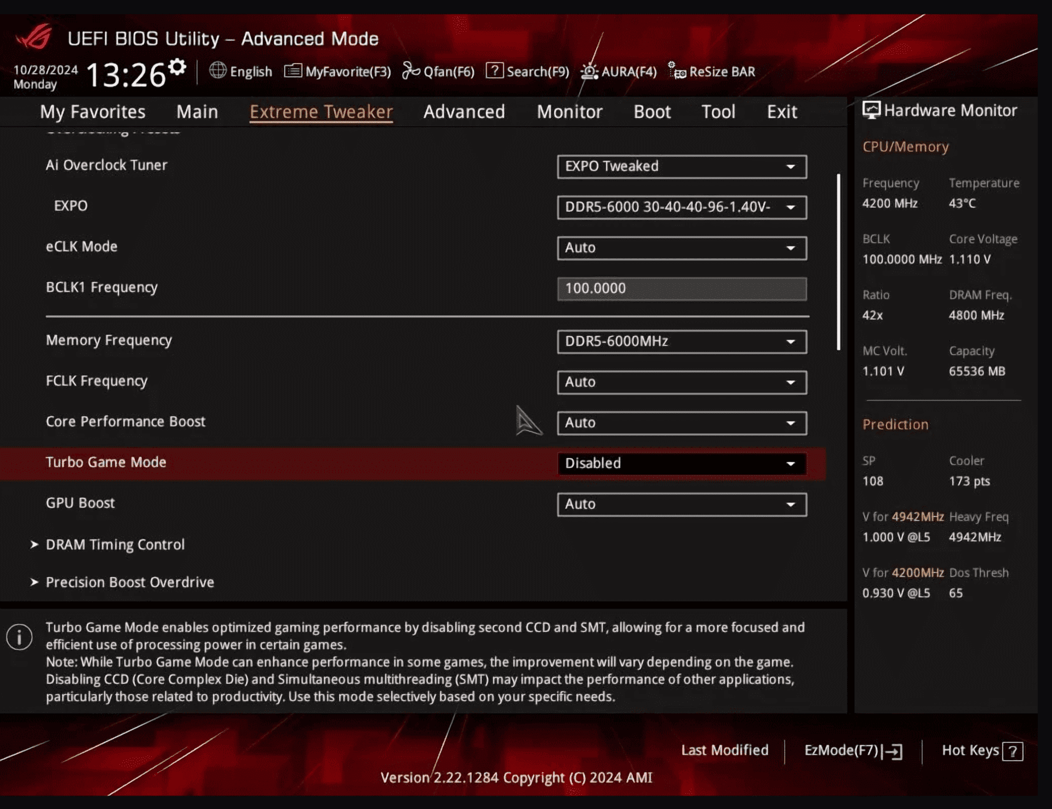View Last Modified changes
The image size is (1052, 809).
[724, 750]
